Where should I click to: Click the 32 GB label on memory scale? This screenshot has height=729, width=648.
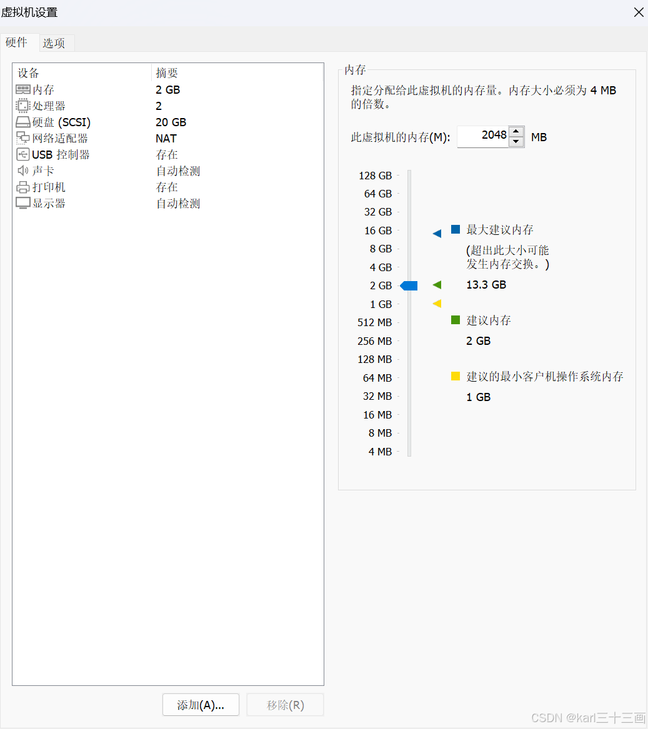pyautogui.click(x=378, y=212)
